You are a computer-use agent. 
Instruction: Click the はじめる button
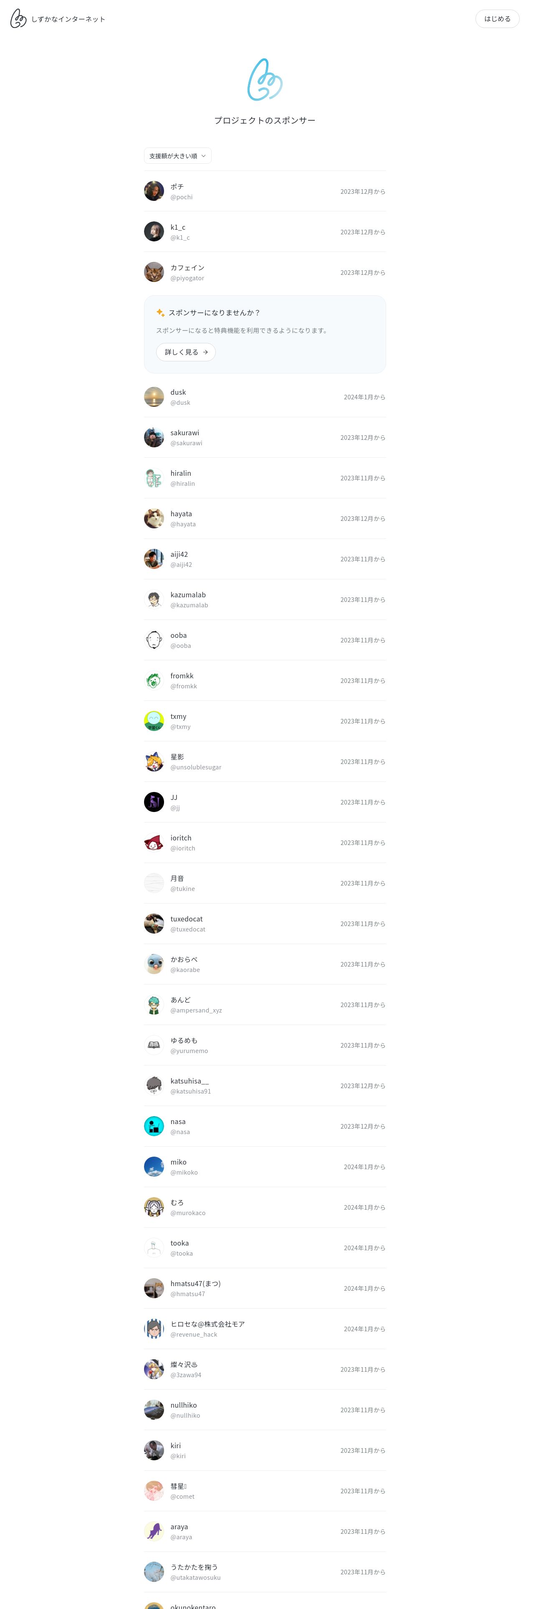pyautogui.click(x=497, y=19)
